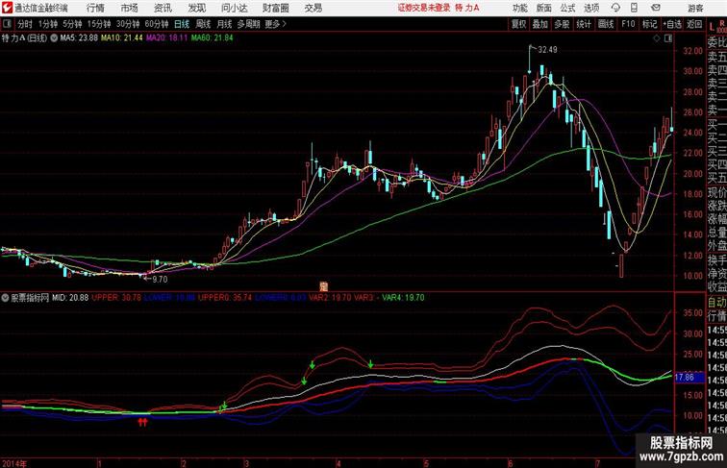Click the diamond icon atop main chart
This screenshot has width=727, height=468.
pyautogui.click(x=657, y=38)
